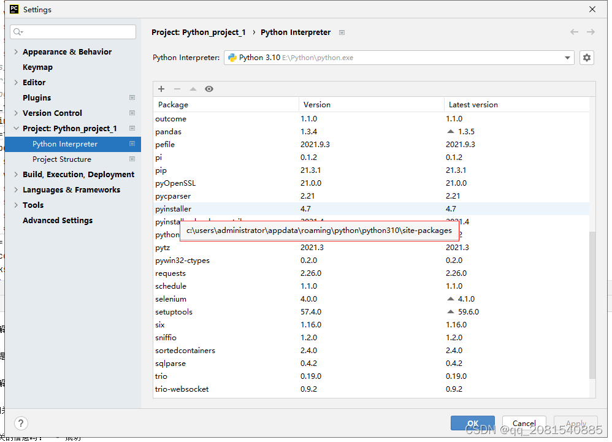Viewport: 612px width, 442px height.
Task: Select the pycparser package row
Action: (371, 196)
